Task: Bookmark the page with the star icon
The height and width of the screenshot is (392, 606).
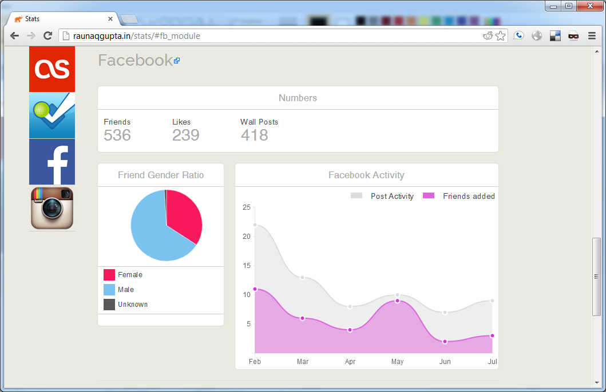Action: pos(501,36)
